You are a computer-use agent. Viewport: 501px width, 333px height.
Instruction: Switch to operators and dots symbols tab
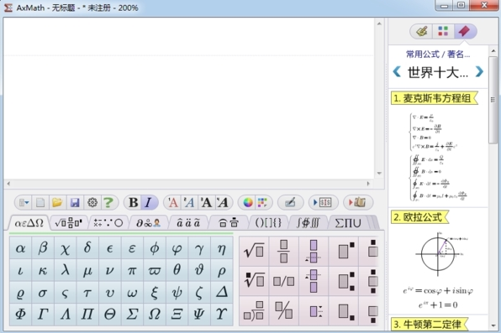(108, 223)
